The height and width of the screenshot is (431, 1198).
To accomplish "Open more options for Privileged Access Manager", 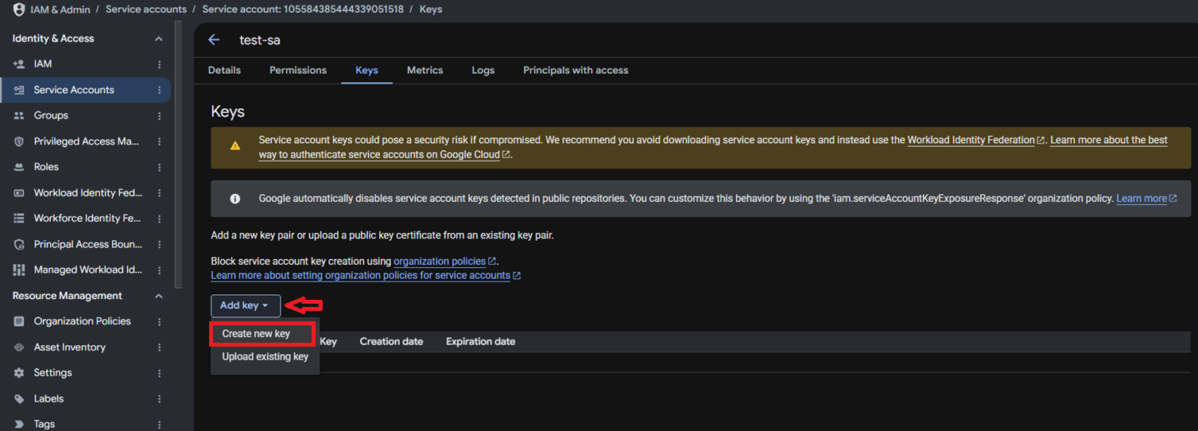I will (159, 142).
